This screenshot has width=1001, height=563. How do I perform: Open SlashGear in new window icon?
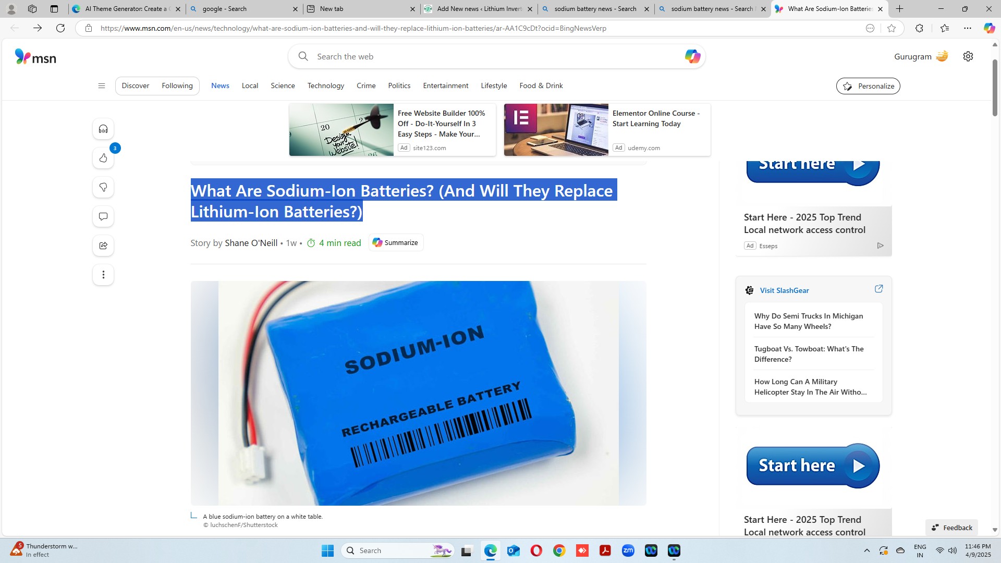pyautogui.click(x=878, y=289)
